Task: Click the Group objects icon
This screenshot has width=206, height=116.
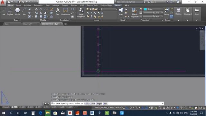Action: (167, 12)
